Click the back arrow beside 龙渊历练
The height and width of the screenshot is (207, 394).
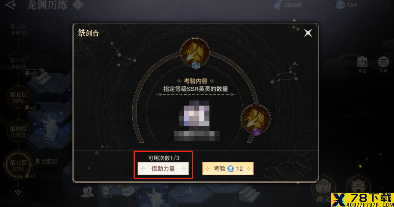click(x=11, y=5)
